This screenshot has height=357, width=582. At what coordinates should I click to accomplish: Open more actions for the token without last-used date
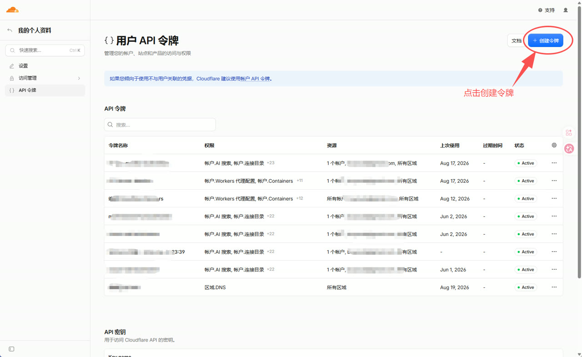point(554,251)
